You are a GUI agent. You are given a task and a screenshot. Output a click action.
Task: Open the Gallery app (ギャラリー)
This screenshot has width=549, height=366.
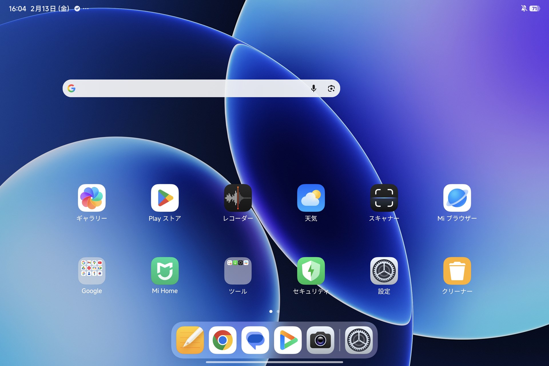tap(91, 198)
